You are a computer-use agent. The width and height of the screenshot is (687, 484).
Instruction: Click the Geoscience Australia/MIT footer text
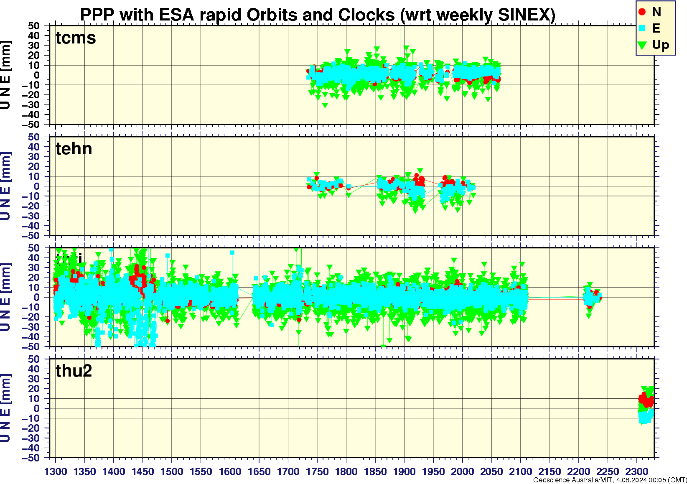click(x=610, y=480)
